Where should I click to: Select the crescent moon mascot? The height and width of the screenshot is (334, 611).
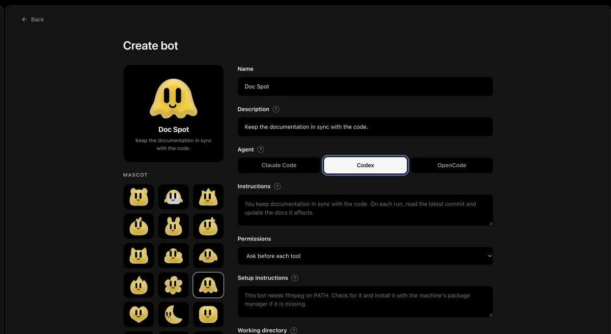pos(174,315)
